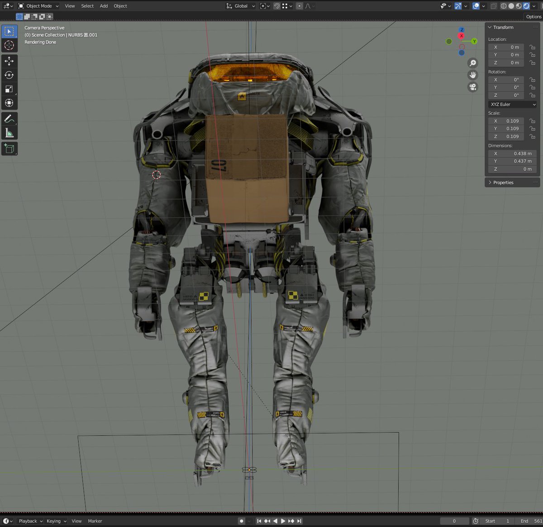Toggle viewport gizmos display
Screen dimensions: 543x527
458,6
